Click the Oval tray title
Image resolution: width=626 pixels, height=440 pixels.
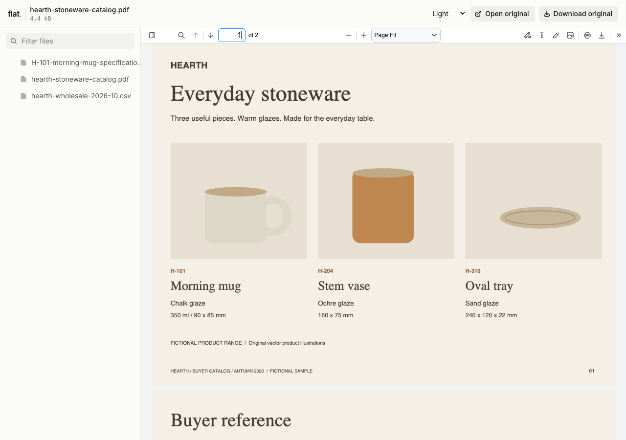pos(489,286)
